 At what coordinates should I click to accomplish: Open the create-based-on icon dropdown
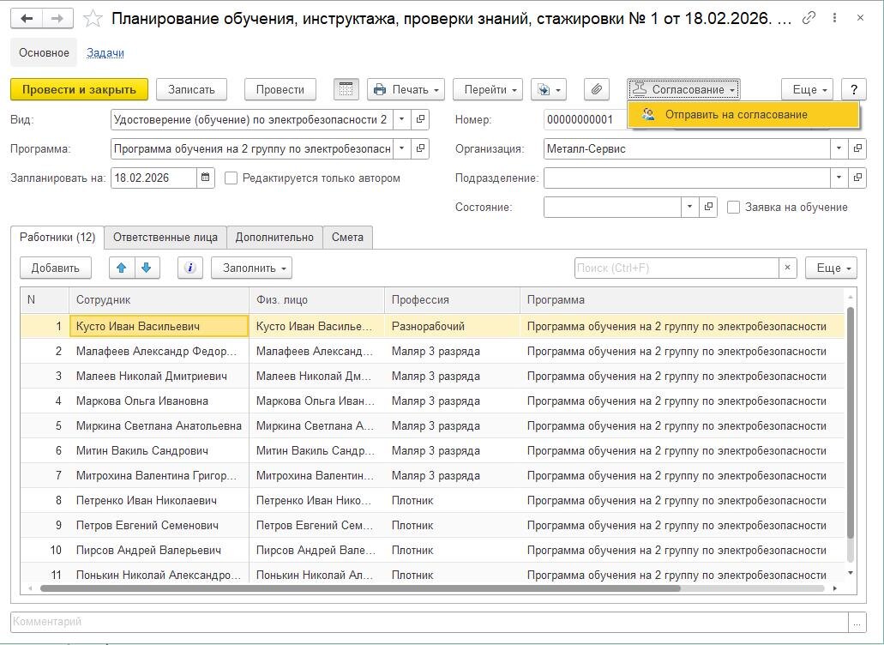[549, 90]
